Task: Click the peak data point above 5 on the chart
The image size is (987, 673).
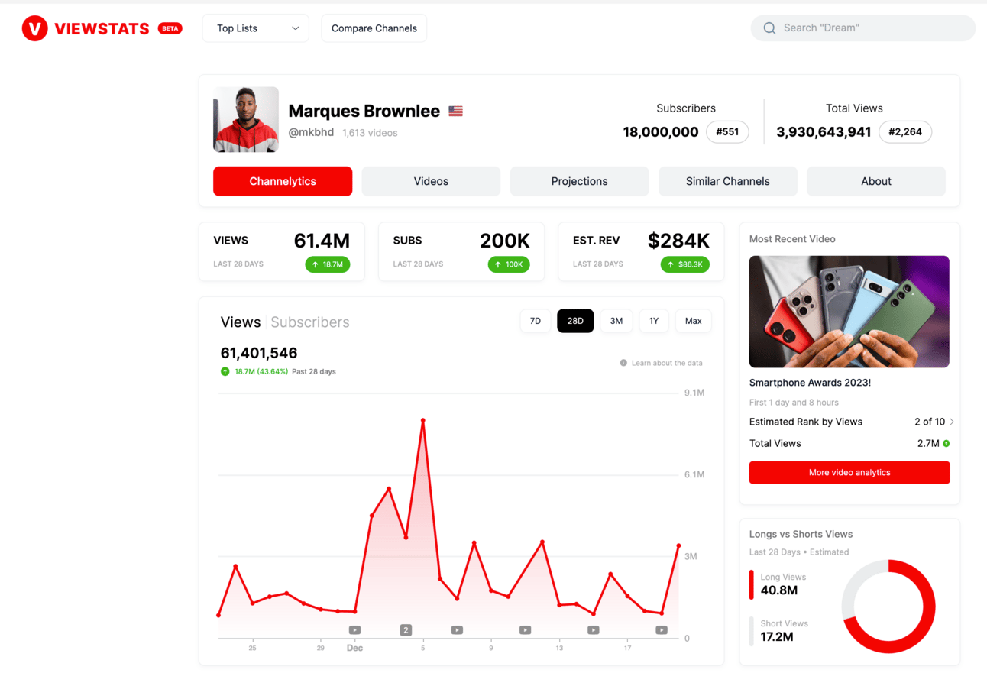Action: (x=422, y=420)
